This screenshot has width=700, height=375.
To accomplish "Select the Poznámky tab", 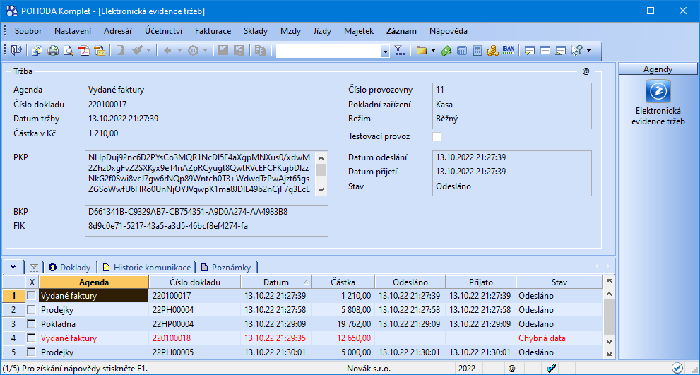I will [227, 268].
